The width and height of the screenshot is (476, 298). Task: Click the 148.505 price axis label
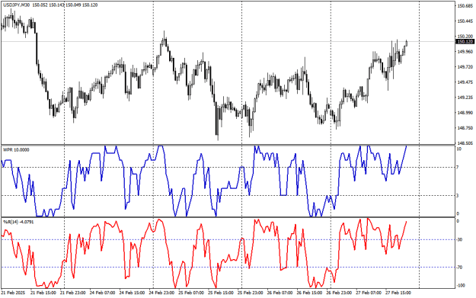[465, 143]
